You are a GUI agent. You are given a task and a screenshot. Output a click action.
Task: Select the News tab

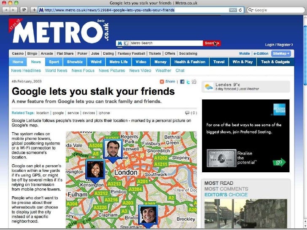36,62
